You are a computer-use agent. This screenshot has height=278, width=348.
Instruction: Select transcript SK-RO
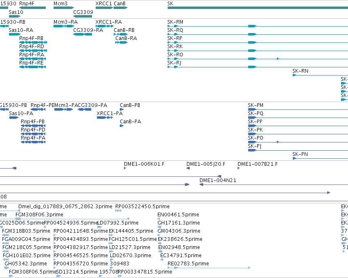click(258, 59)
